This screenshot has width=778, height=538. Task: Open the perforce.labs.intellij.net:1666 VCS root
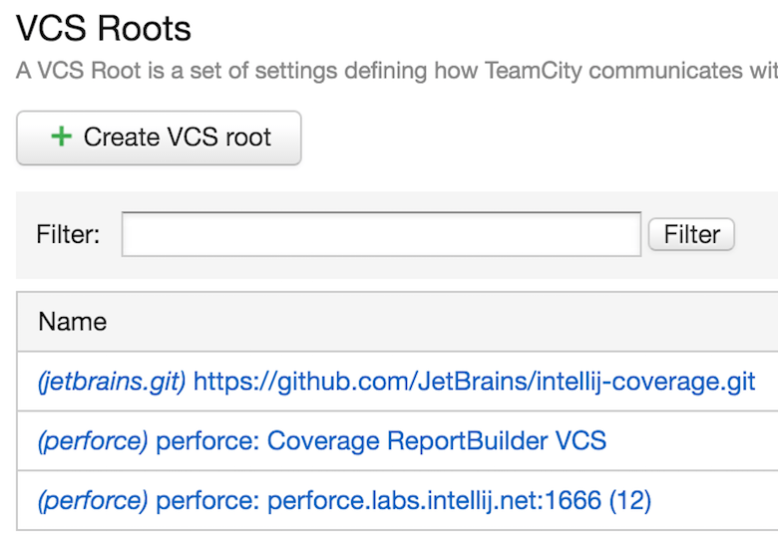coord(404,500)
